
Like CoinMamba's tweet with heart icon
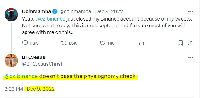(103, 43)
